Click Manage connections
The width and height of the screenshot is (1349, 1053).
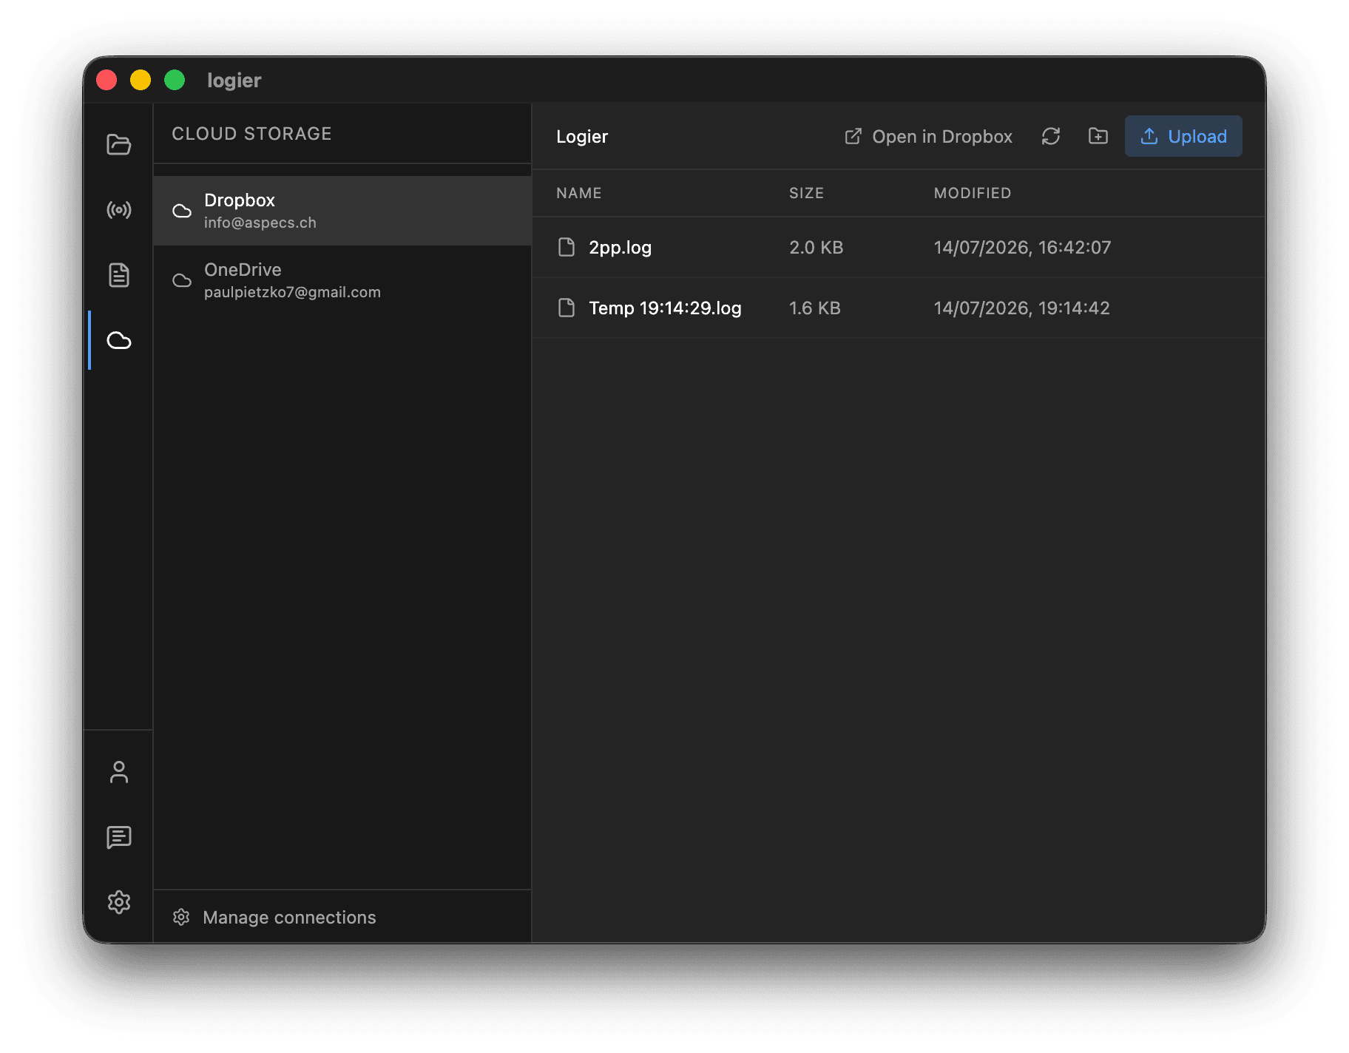pyautogui.click(x=274, y=917)
